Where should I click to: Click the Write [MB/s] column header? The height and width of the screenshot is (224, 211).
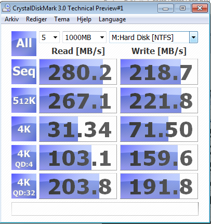click(159, 51)
